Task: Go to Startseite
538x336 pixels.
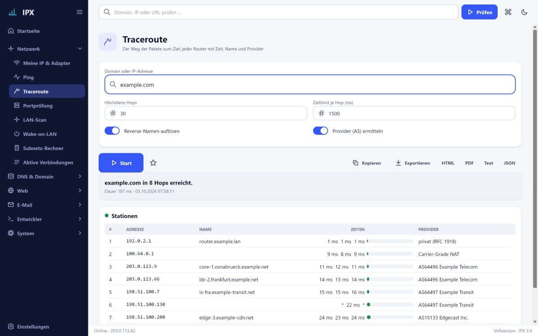Action: (x=44, y=31)
